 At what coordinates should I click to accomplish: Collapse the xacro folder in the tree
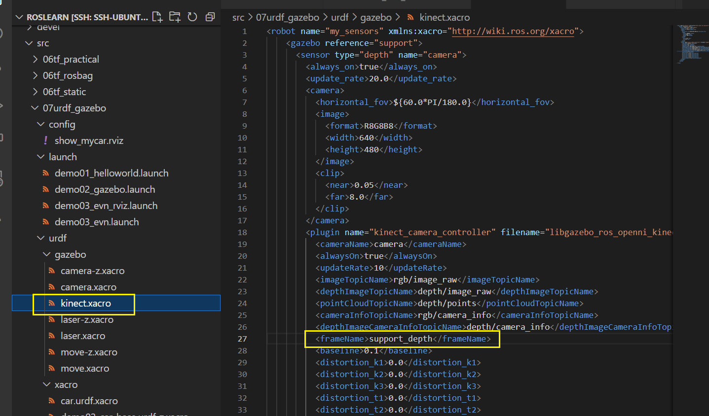(47, 384)
